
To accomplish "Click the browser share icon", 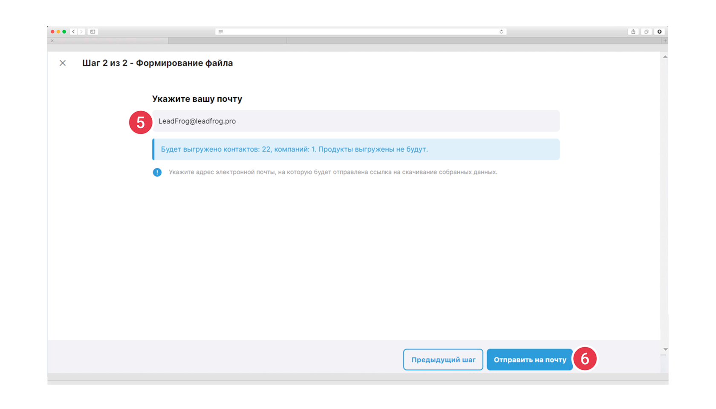I will coord(633,32).
